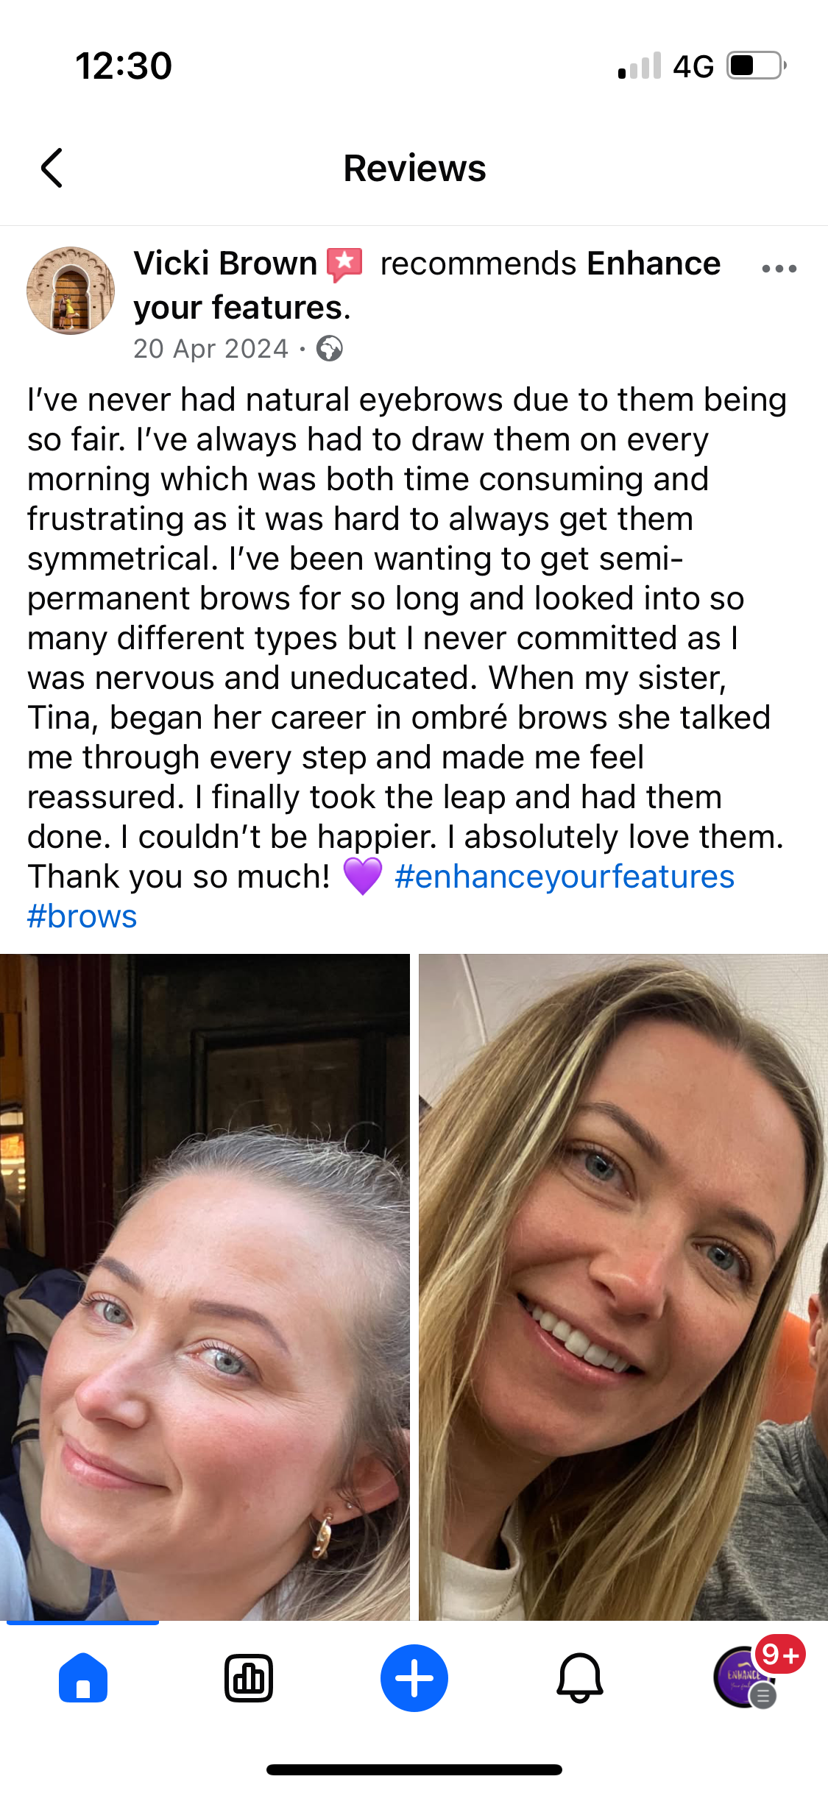
Task: Tap the Vicki Brown name link
Action: tap(225, 264)
